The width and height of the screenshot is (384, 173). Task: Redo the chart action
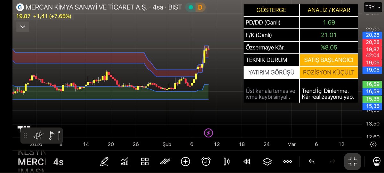point(332,162)
